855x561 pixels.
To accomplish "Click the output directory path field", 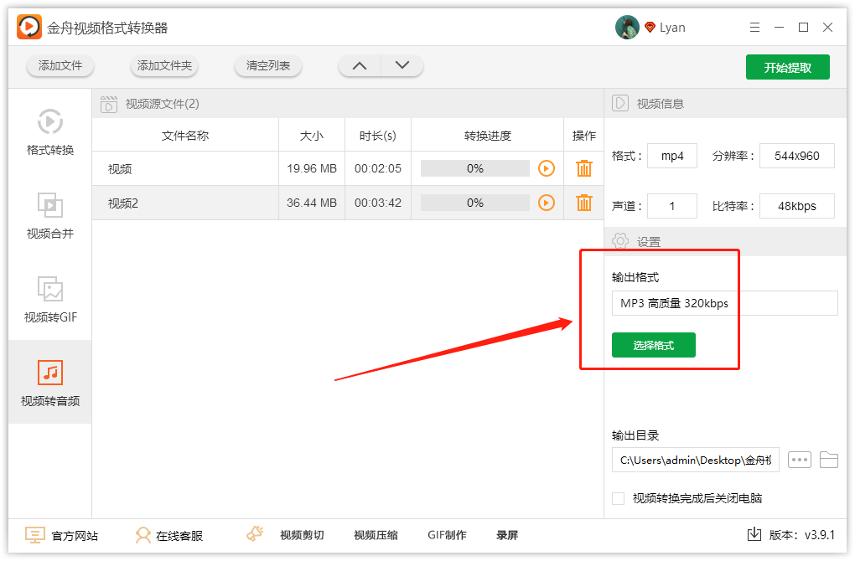I will coord(696,461).
